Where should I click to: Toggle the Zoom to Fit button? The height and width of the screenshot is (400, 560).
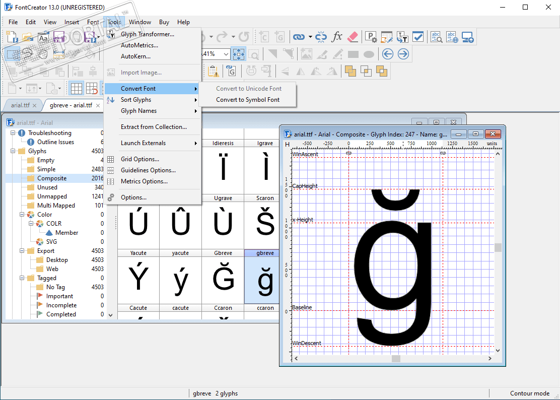(x=239, y=54)
